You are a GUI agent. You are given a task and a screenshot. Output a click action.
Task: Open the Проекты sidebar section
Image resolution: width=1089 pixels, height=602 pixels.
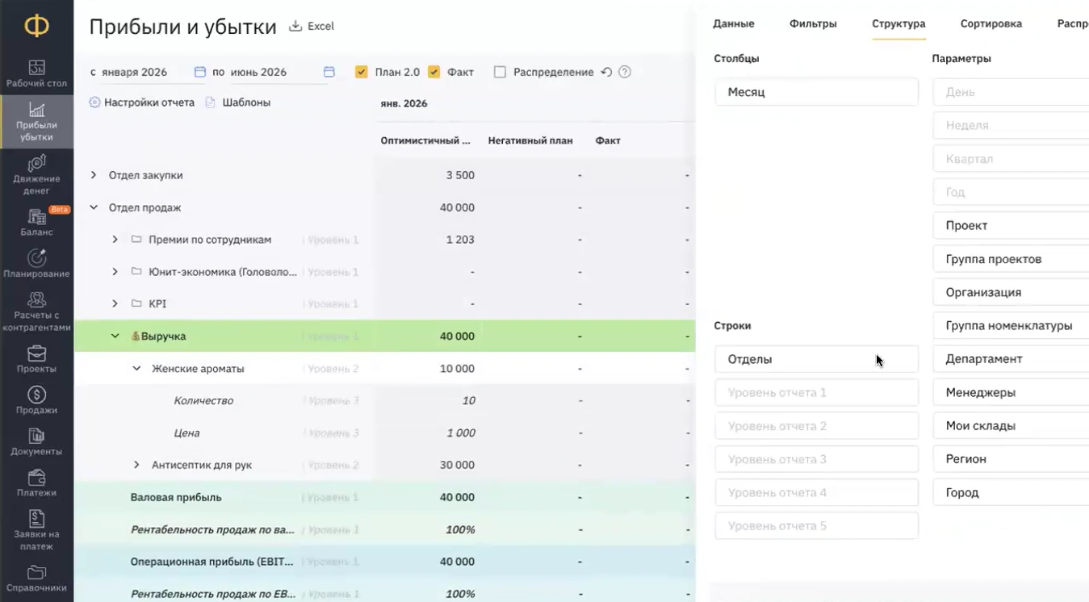(x=36, y=359)
